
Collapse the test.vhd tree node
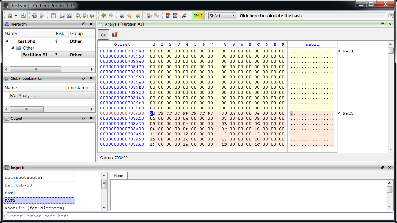[7, 41]
